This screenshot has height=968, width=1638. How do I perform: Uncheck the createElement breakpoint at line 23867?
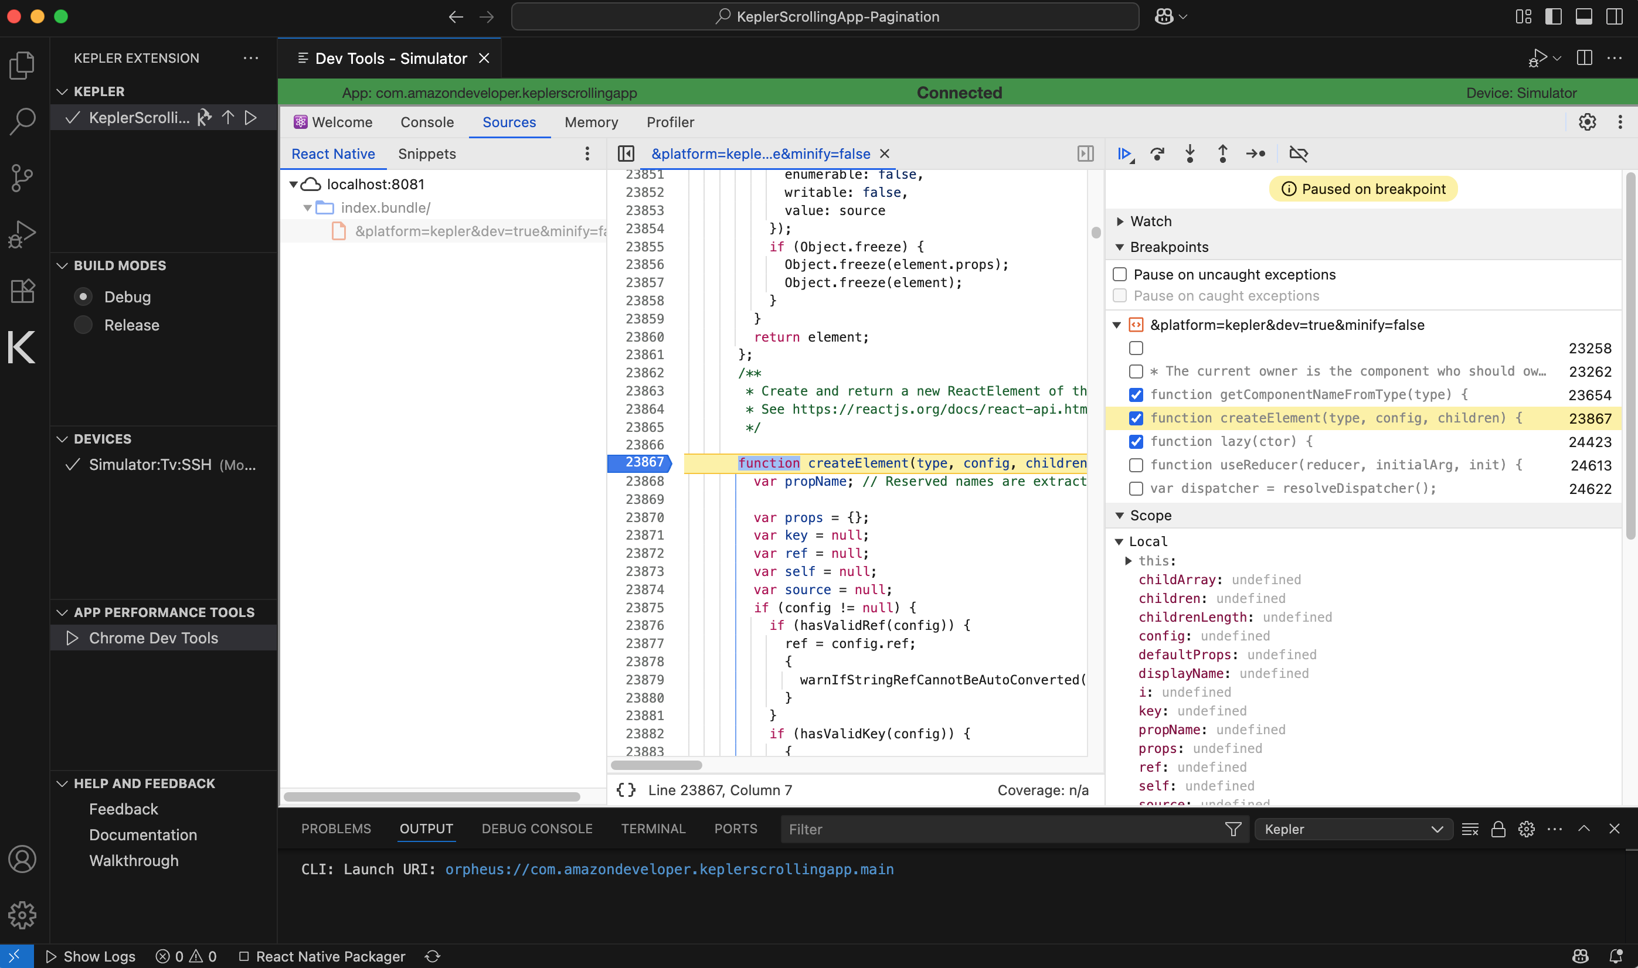1136,418
